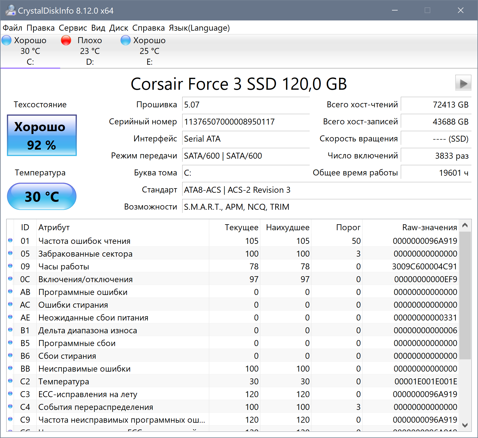The height and width of the screenshot is (438, 478).
Task: Click status dot for attribute C3
Action: pyautogui.click(x=10, y=394)
